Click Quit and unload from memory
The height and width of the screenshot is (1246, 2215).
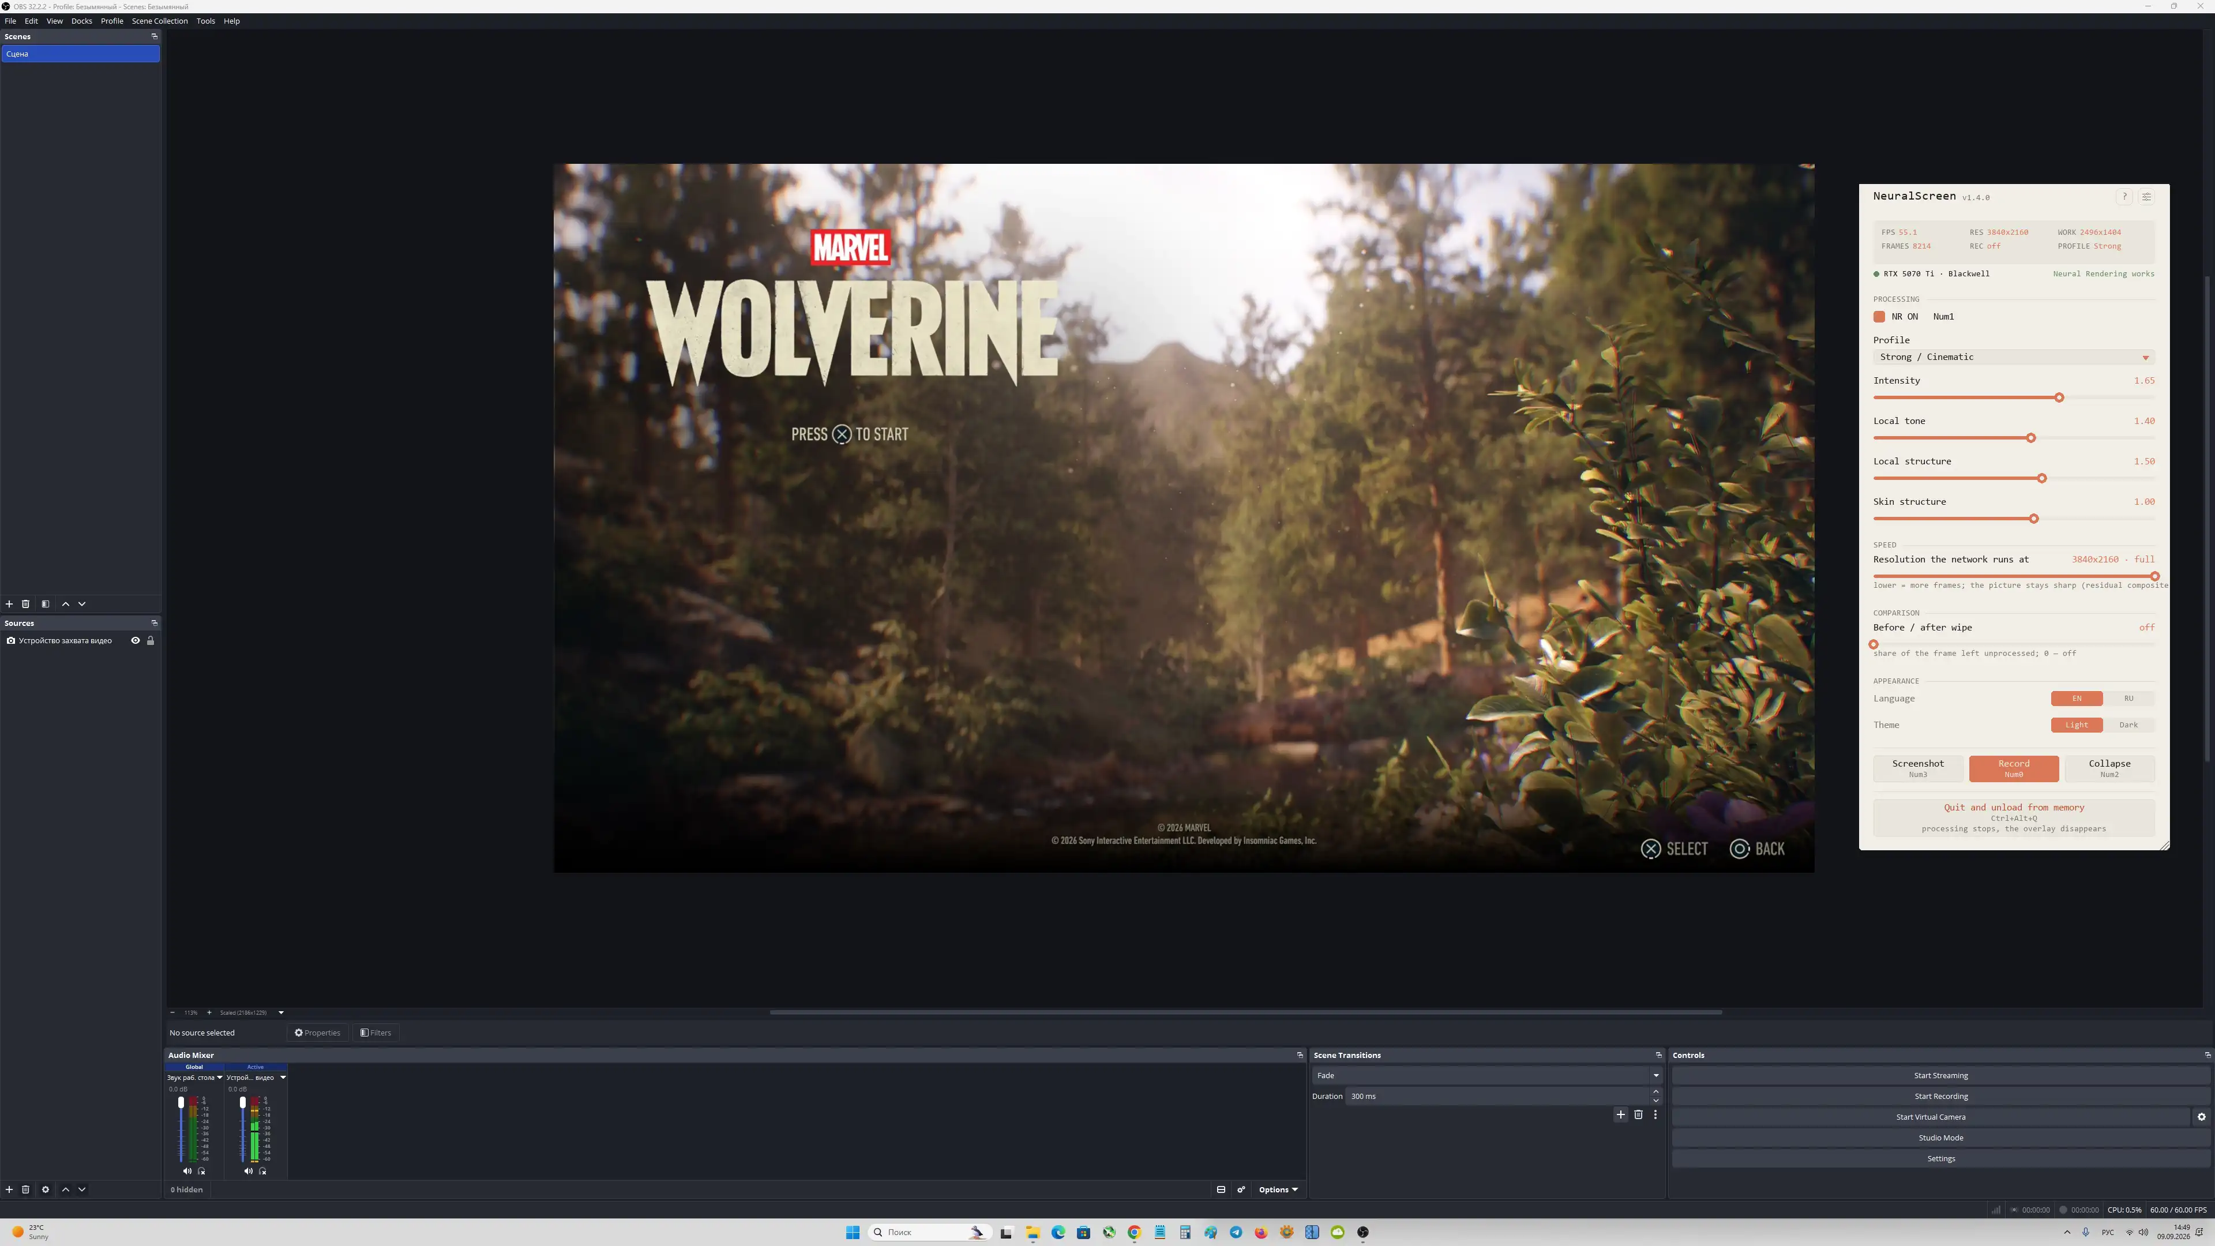point(2014,818)
